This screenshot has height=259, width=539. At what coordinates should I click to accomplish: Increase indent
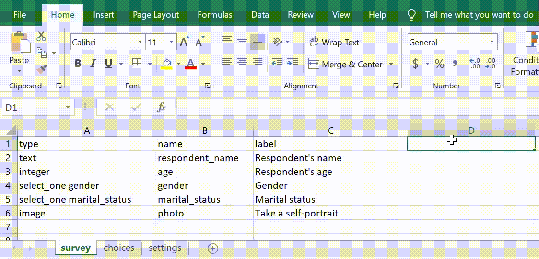pos(292,64)
